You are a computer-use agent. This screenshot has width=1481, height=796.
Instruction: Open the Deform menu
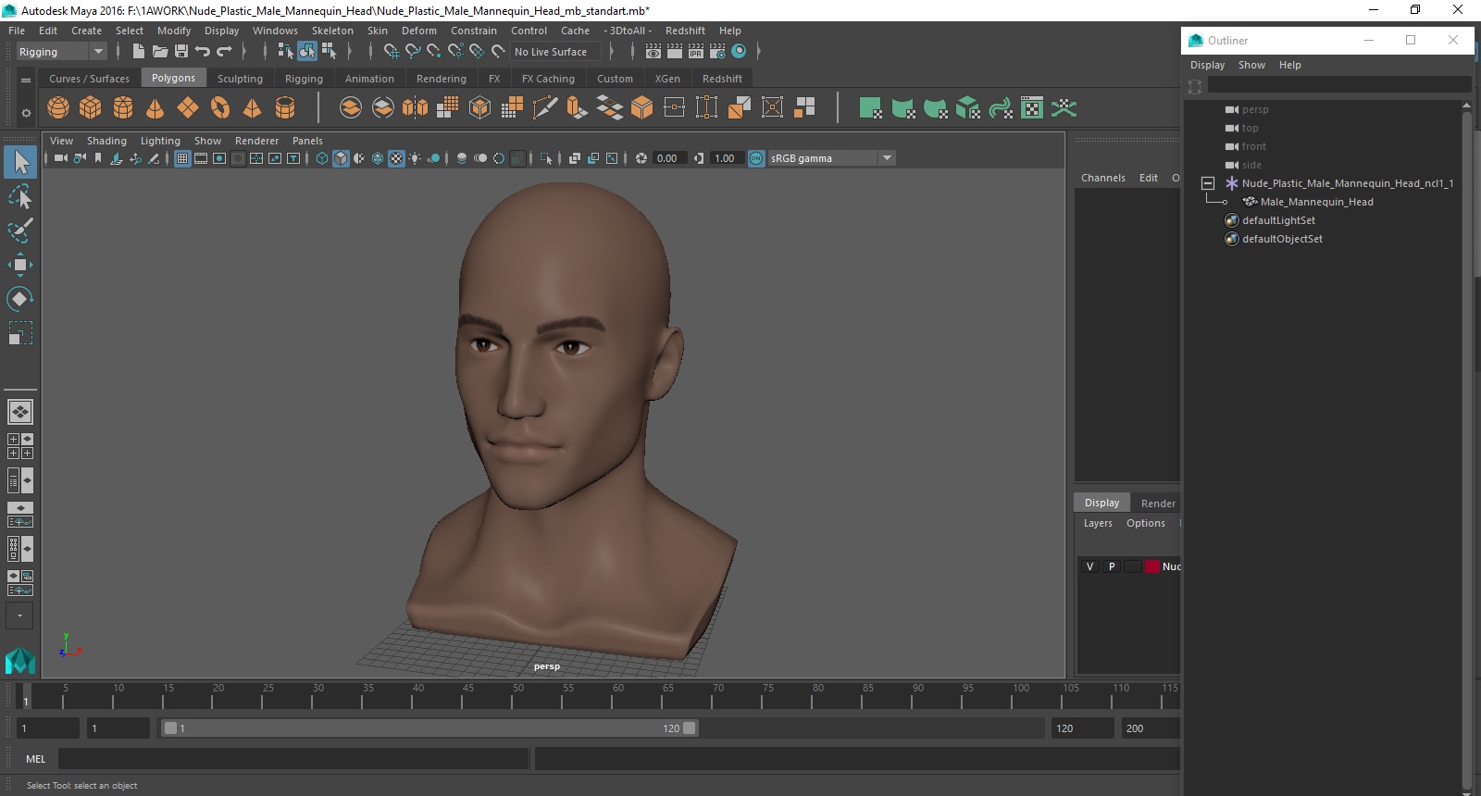(418, 31)
